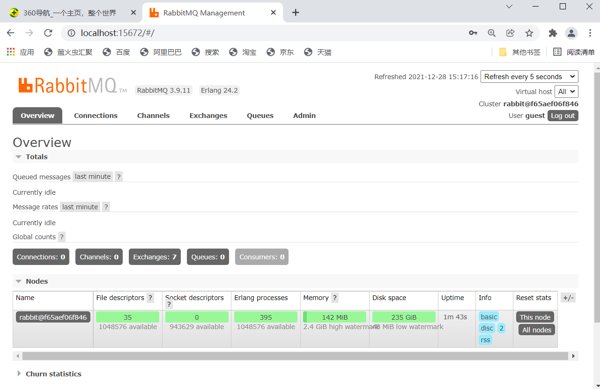Open the Refresh every 5 seconds dropdown
The image size is (600, 389).
[529, 77]
